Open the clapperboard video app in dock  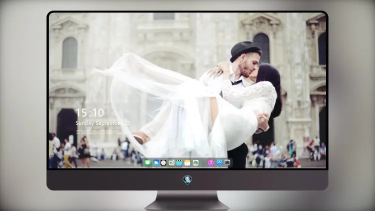click(x=179, y=163)
